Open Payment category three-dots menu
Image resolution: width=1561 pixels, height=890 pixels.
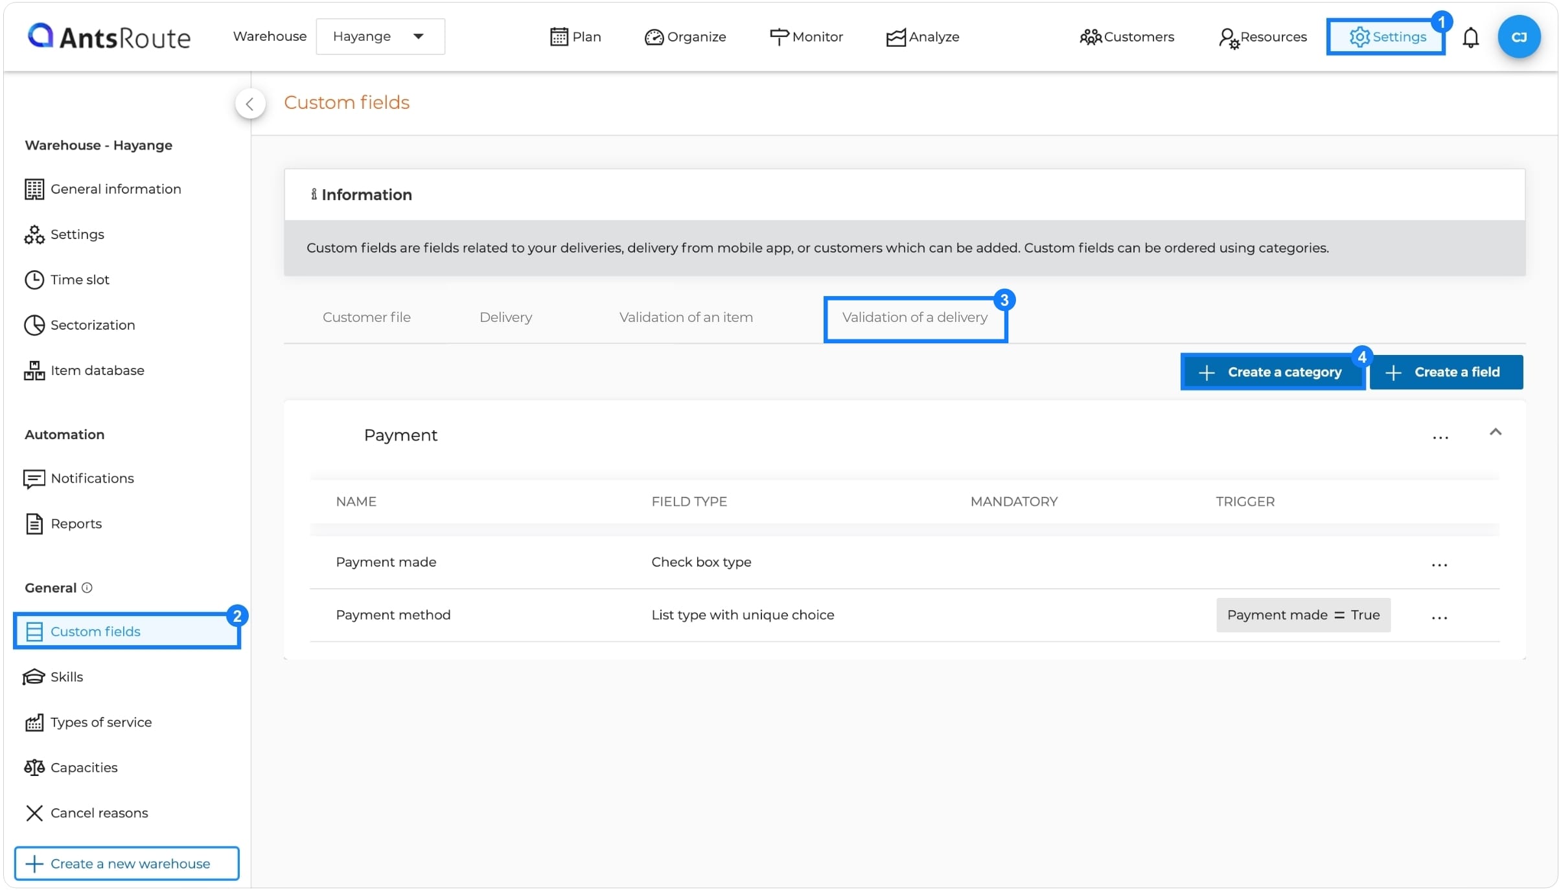click(x=1440, y=438)
